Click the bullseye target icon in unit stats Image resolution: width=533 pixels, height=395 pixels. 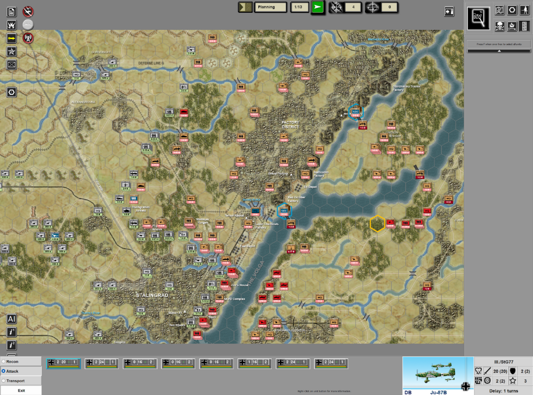click(487, 381)
